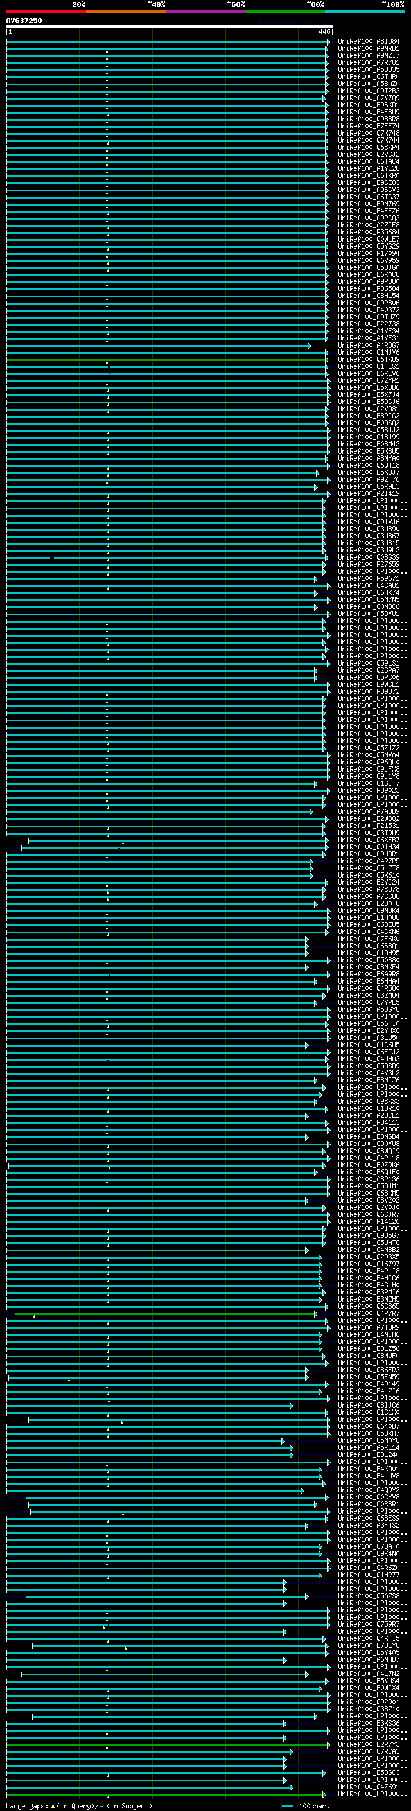Select the UniRef100_Q6V959 label
Viewport: 411px width, 1811px height.
pyautogui.click(x=368, y=261)
